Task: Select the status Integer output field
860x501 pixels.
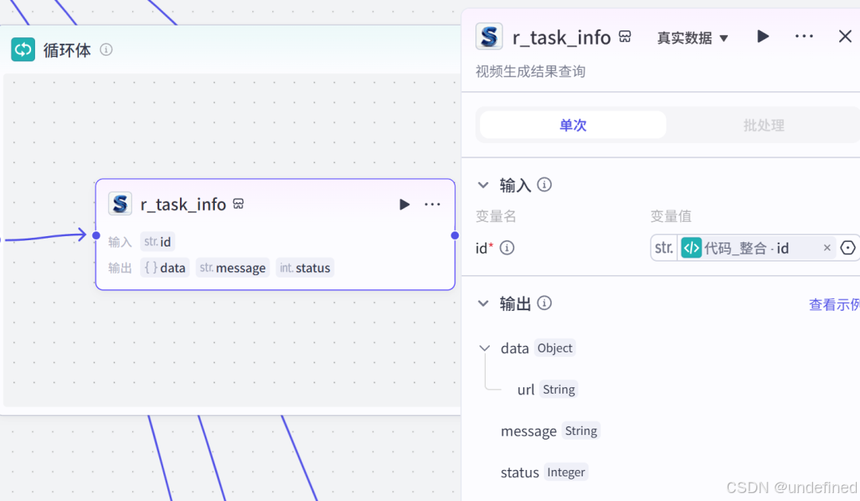Action: click(544, 472)
